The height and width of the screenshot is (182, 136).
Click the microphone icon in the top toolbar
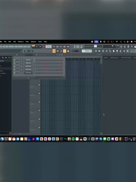point(128,47)
